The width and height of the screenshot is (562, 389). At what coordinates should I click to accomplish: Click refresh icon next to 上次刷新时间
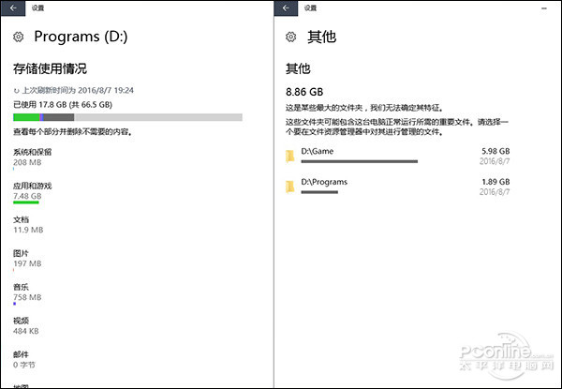click(16, 90)
